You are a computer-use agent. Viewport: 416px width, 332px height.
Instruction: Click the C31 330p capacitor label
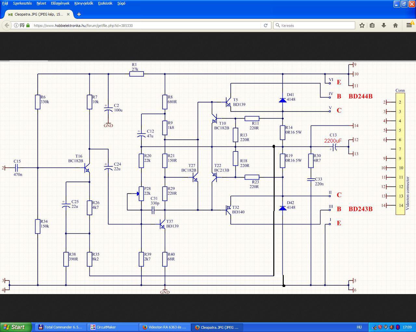(x=155, y=201)
